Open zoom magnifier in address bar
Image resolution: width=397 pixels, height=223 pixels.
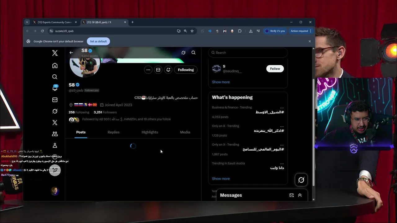pos(185,31)
